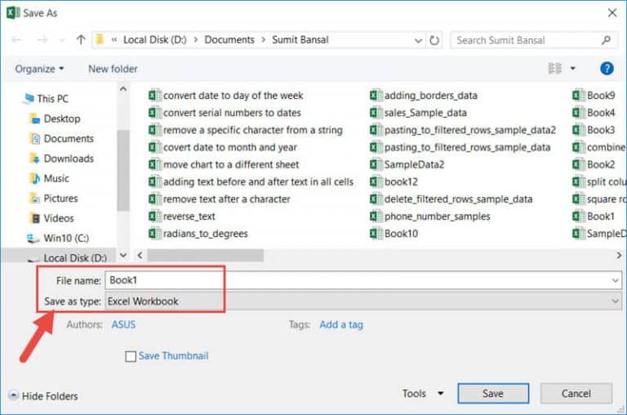627x415 pixels.
Task: Click file list scroll right arrow
Action: (619, 256)
